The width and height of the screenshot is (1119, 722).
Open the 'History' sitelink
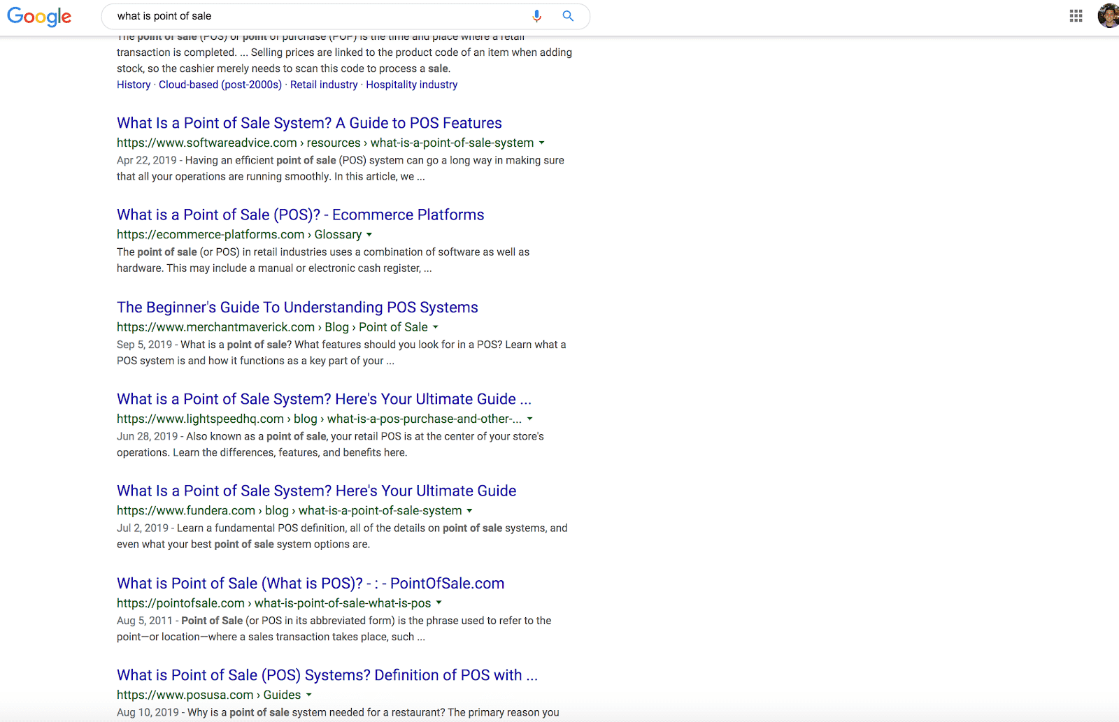[134, 85]
